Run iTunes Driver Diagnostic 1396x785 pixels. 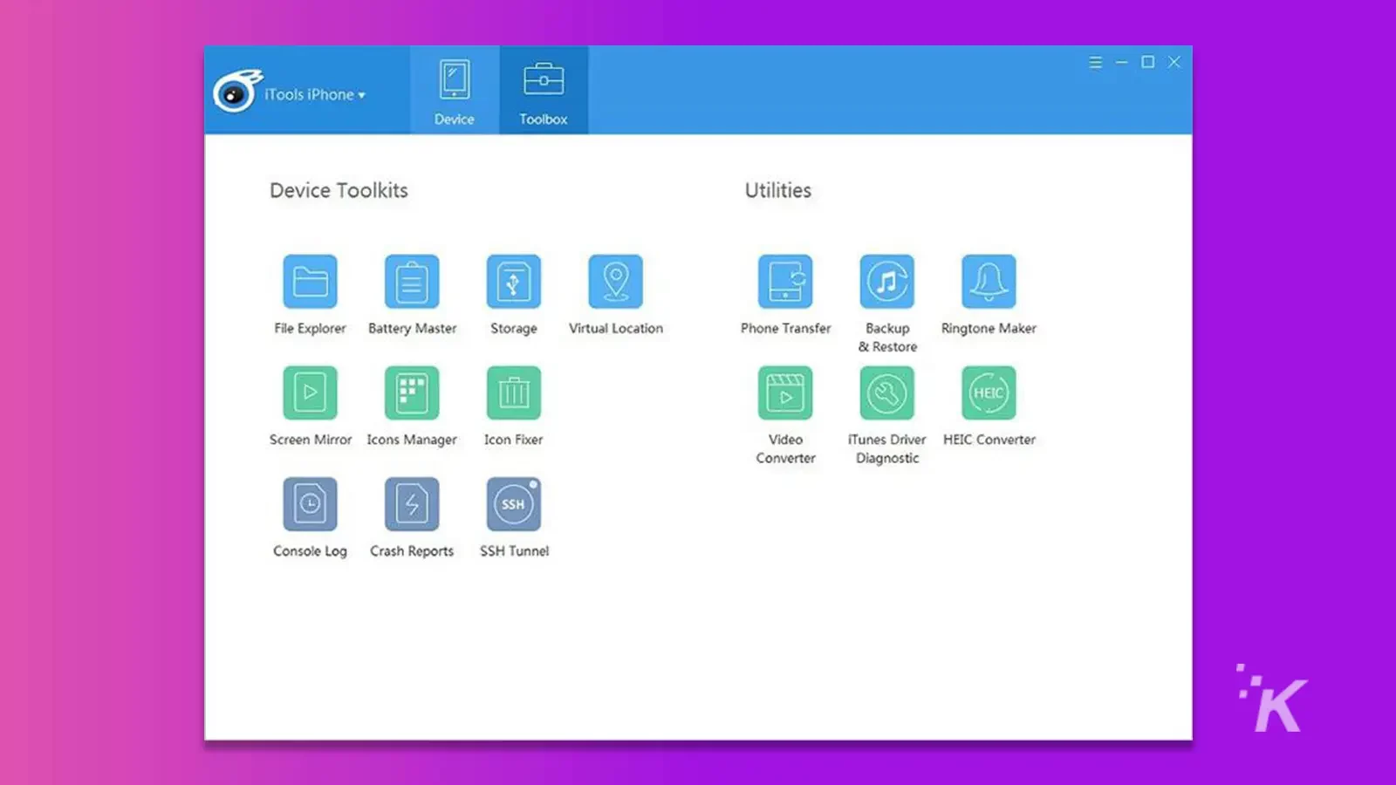point(887,392)
